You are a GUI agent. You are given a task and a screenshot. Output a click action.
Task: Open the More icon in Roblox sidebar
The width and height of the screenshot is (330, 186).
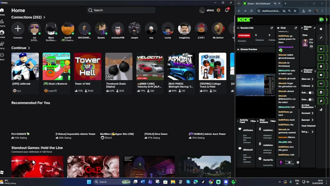tap(2, 55)
